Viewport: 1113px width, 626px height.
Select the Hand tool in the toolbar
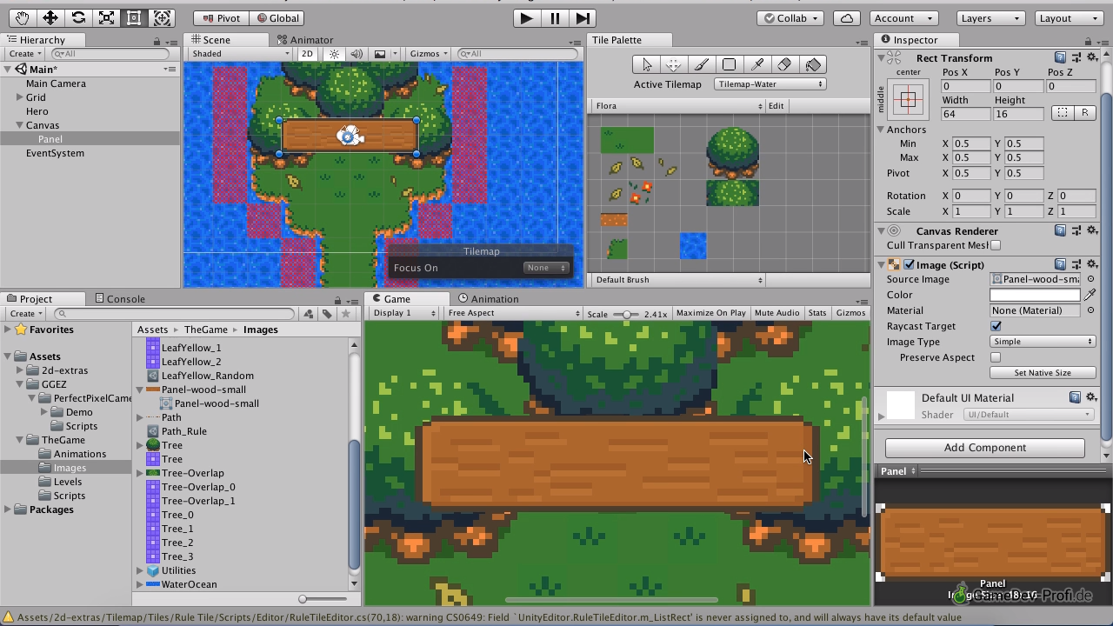(23, 17)
